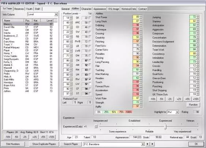Check the GK 1st position box
The height and width of the screenshot is (148, 206).
point(90,18)
